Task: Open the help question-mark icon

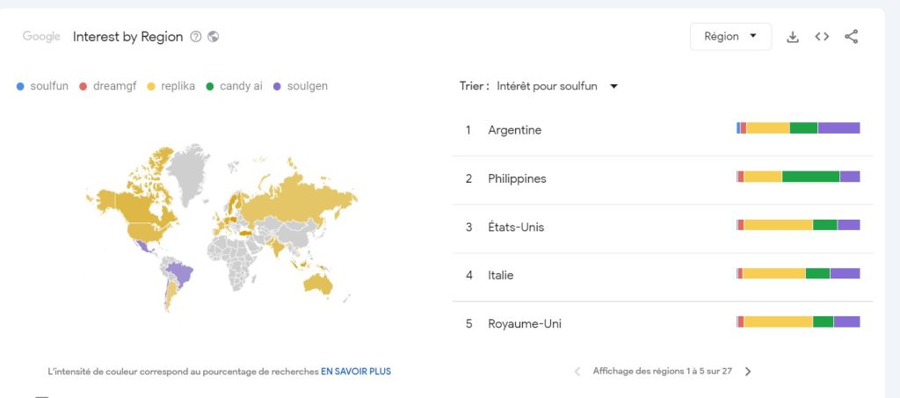Action: coord(196,37)
